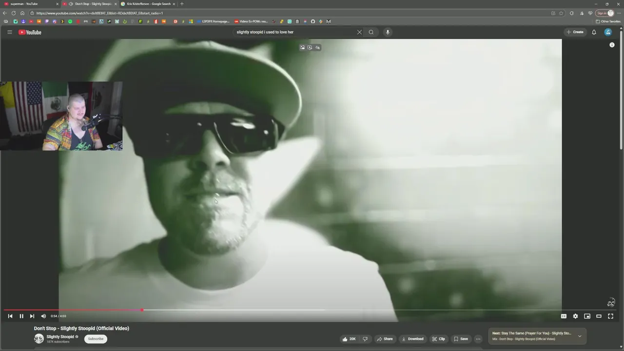Open the Slightly Stoopid channel name link
The width and height of the screenshot is (624, 351).
tap(60, 337)
